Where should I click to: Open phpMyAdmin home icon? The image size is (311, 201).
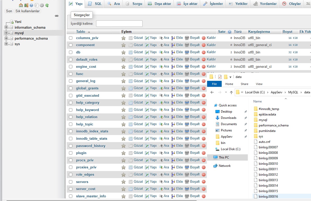21,5
